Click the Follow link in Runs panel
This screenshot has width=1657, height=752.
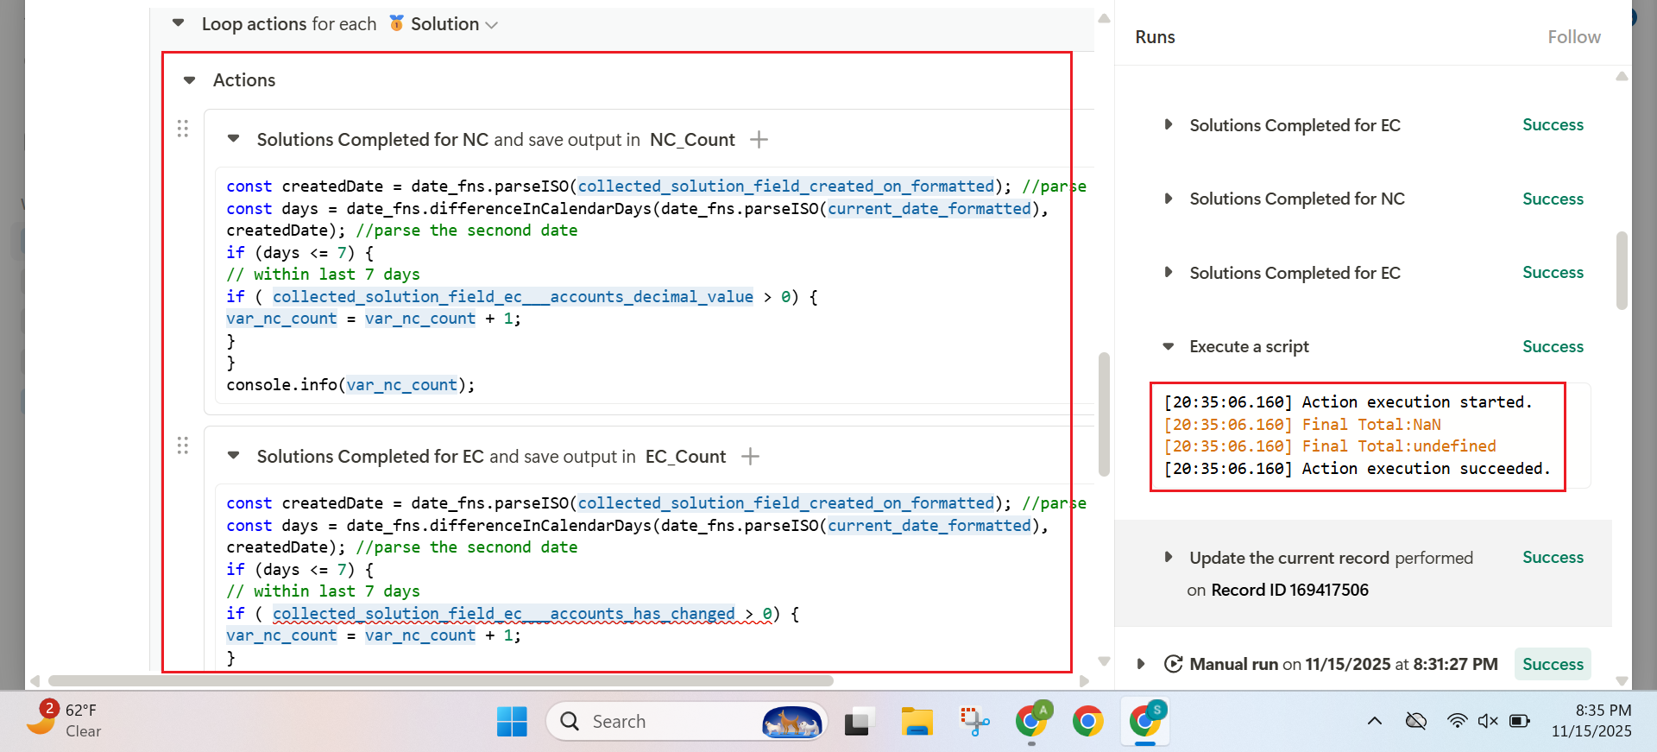[x=1573, y=37]
